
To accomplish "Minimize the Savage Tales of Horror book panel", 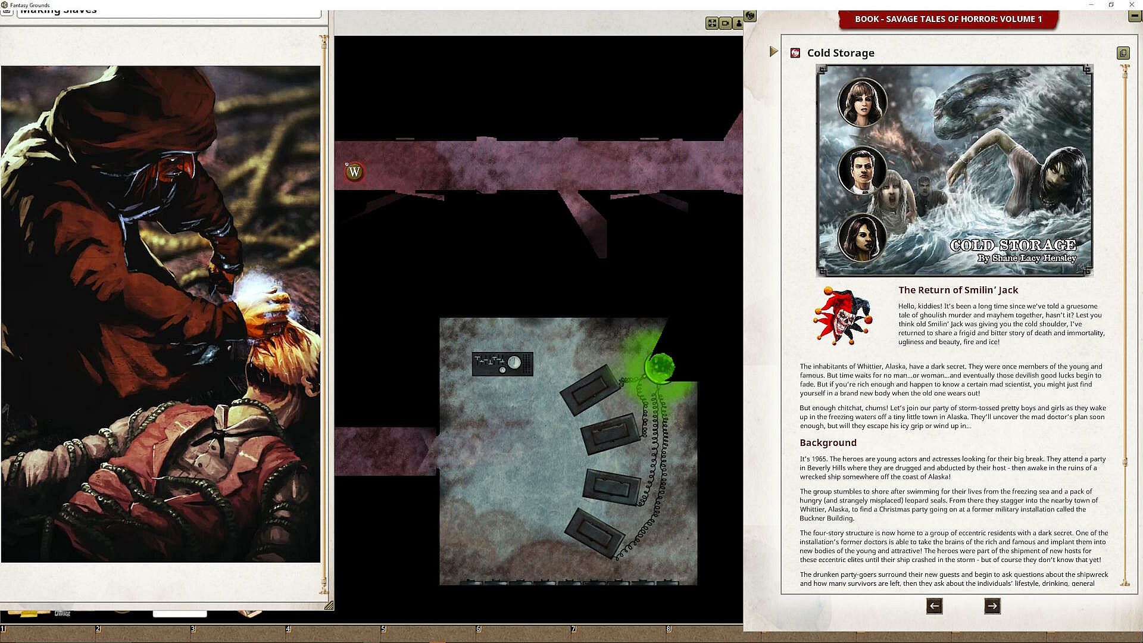I will 1135,16.
